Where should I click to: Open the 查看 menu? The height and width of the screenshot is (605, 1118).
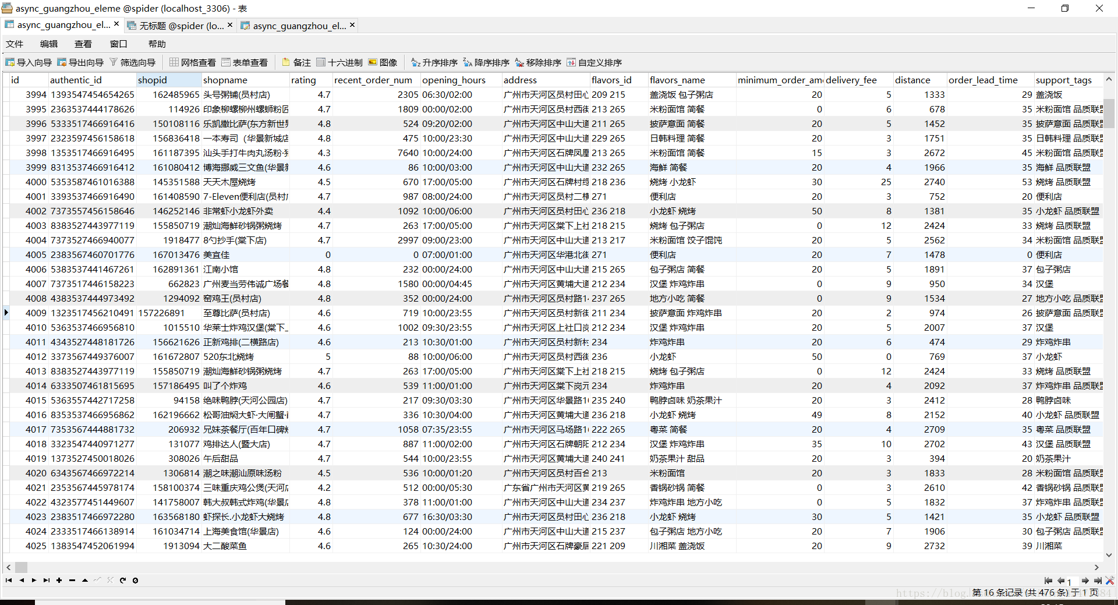(83, 44)
